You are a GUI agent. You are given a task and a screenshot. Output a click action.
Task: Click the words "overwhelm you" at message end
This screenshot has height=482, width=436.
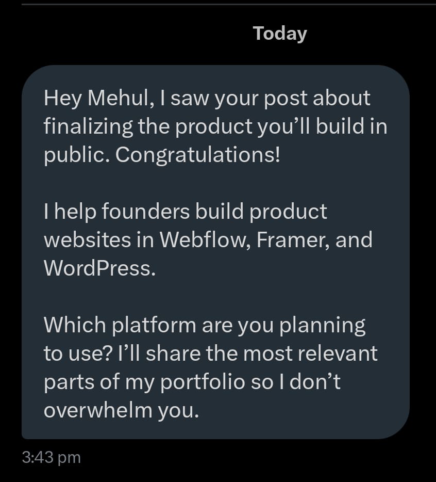pos(121,410)
